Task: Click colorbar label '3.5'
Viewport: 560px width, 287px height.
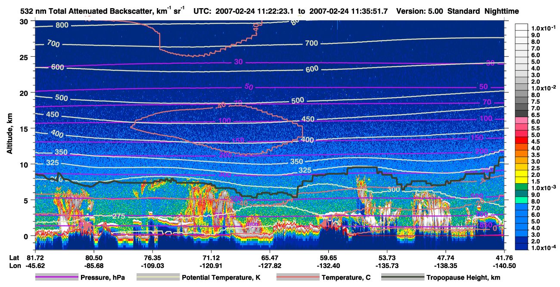Action: (535, 154)
